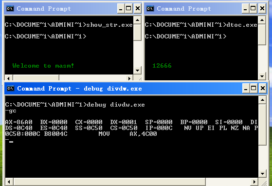This screenshot has width=272, height=186.
Task: Click the DX=0001 register value
Action: (124, 122)
